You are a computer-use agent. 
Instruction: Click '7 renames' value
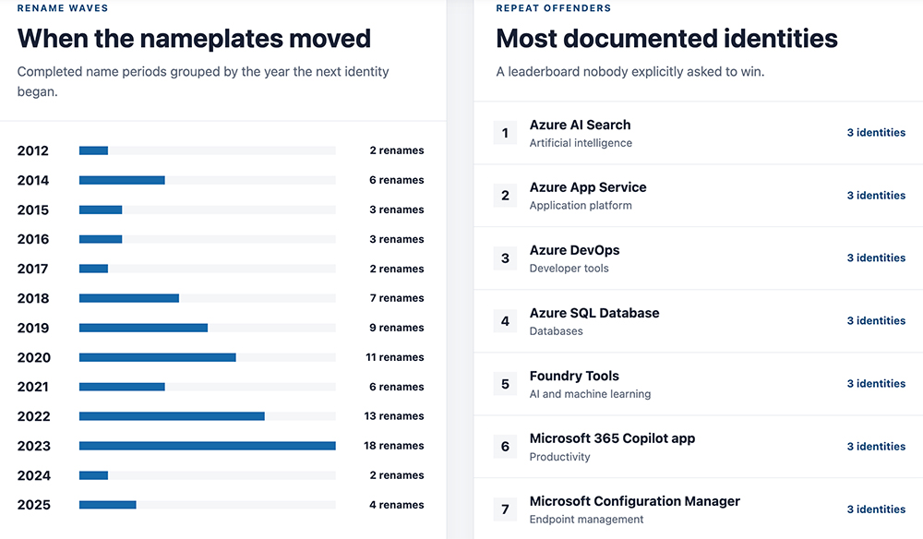[397, 298]
